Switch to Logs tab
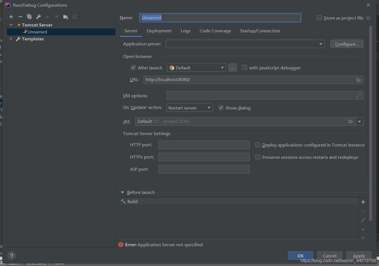Screen dimensions: 379x266 [x=185, y=31]
